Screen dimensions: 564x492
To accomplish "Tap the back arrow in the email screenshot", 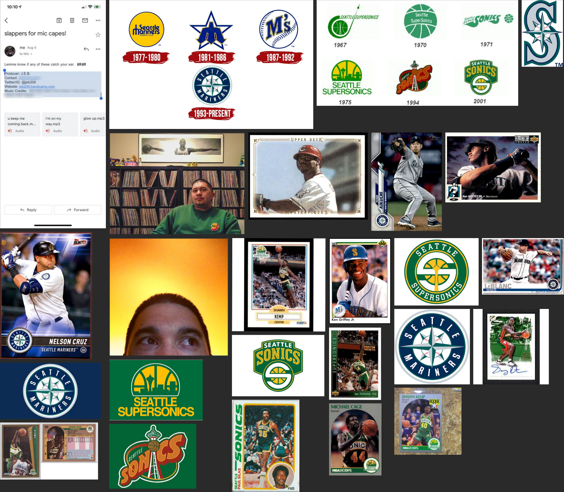I will tap(6, 20).
